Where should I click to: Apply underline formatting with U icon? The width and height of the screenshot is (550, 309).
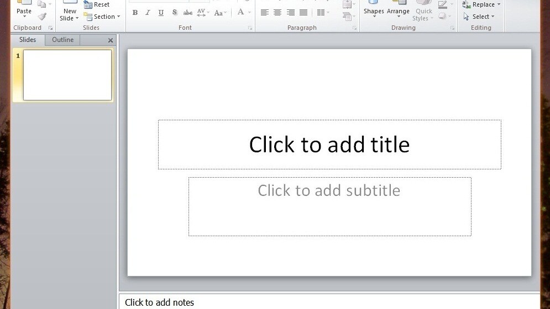161,13
